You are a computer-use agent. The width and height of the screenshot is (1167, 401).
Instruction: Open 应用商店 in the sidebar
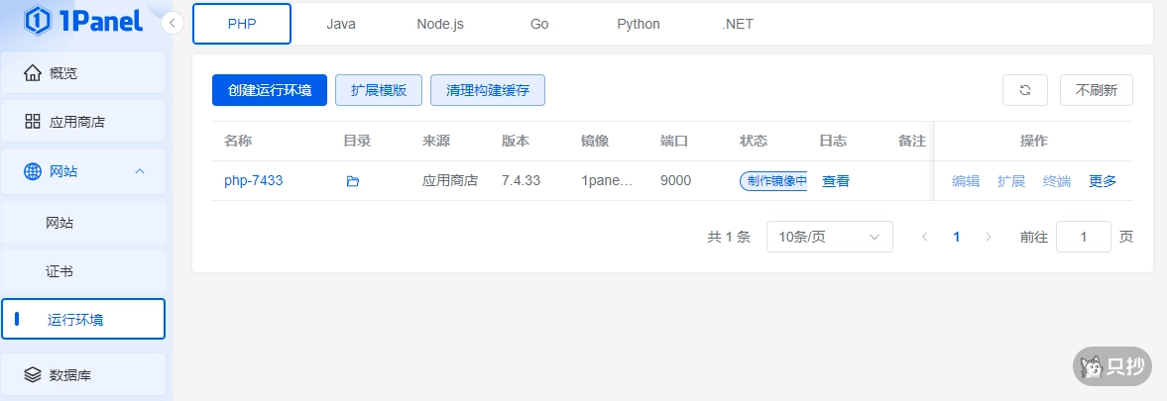(83, 122)
